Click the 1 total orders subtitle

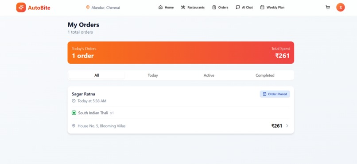[80, 32]
